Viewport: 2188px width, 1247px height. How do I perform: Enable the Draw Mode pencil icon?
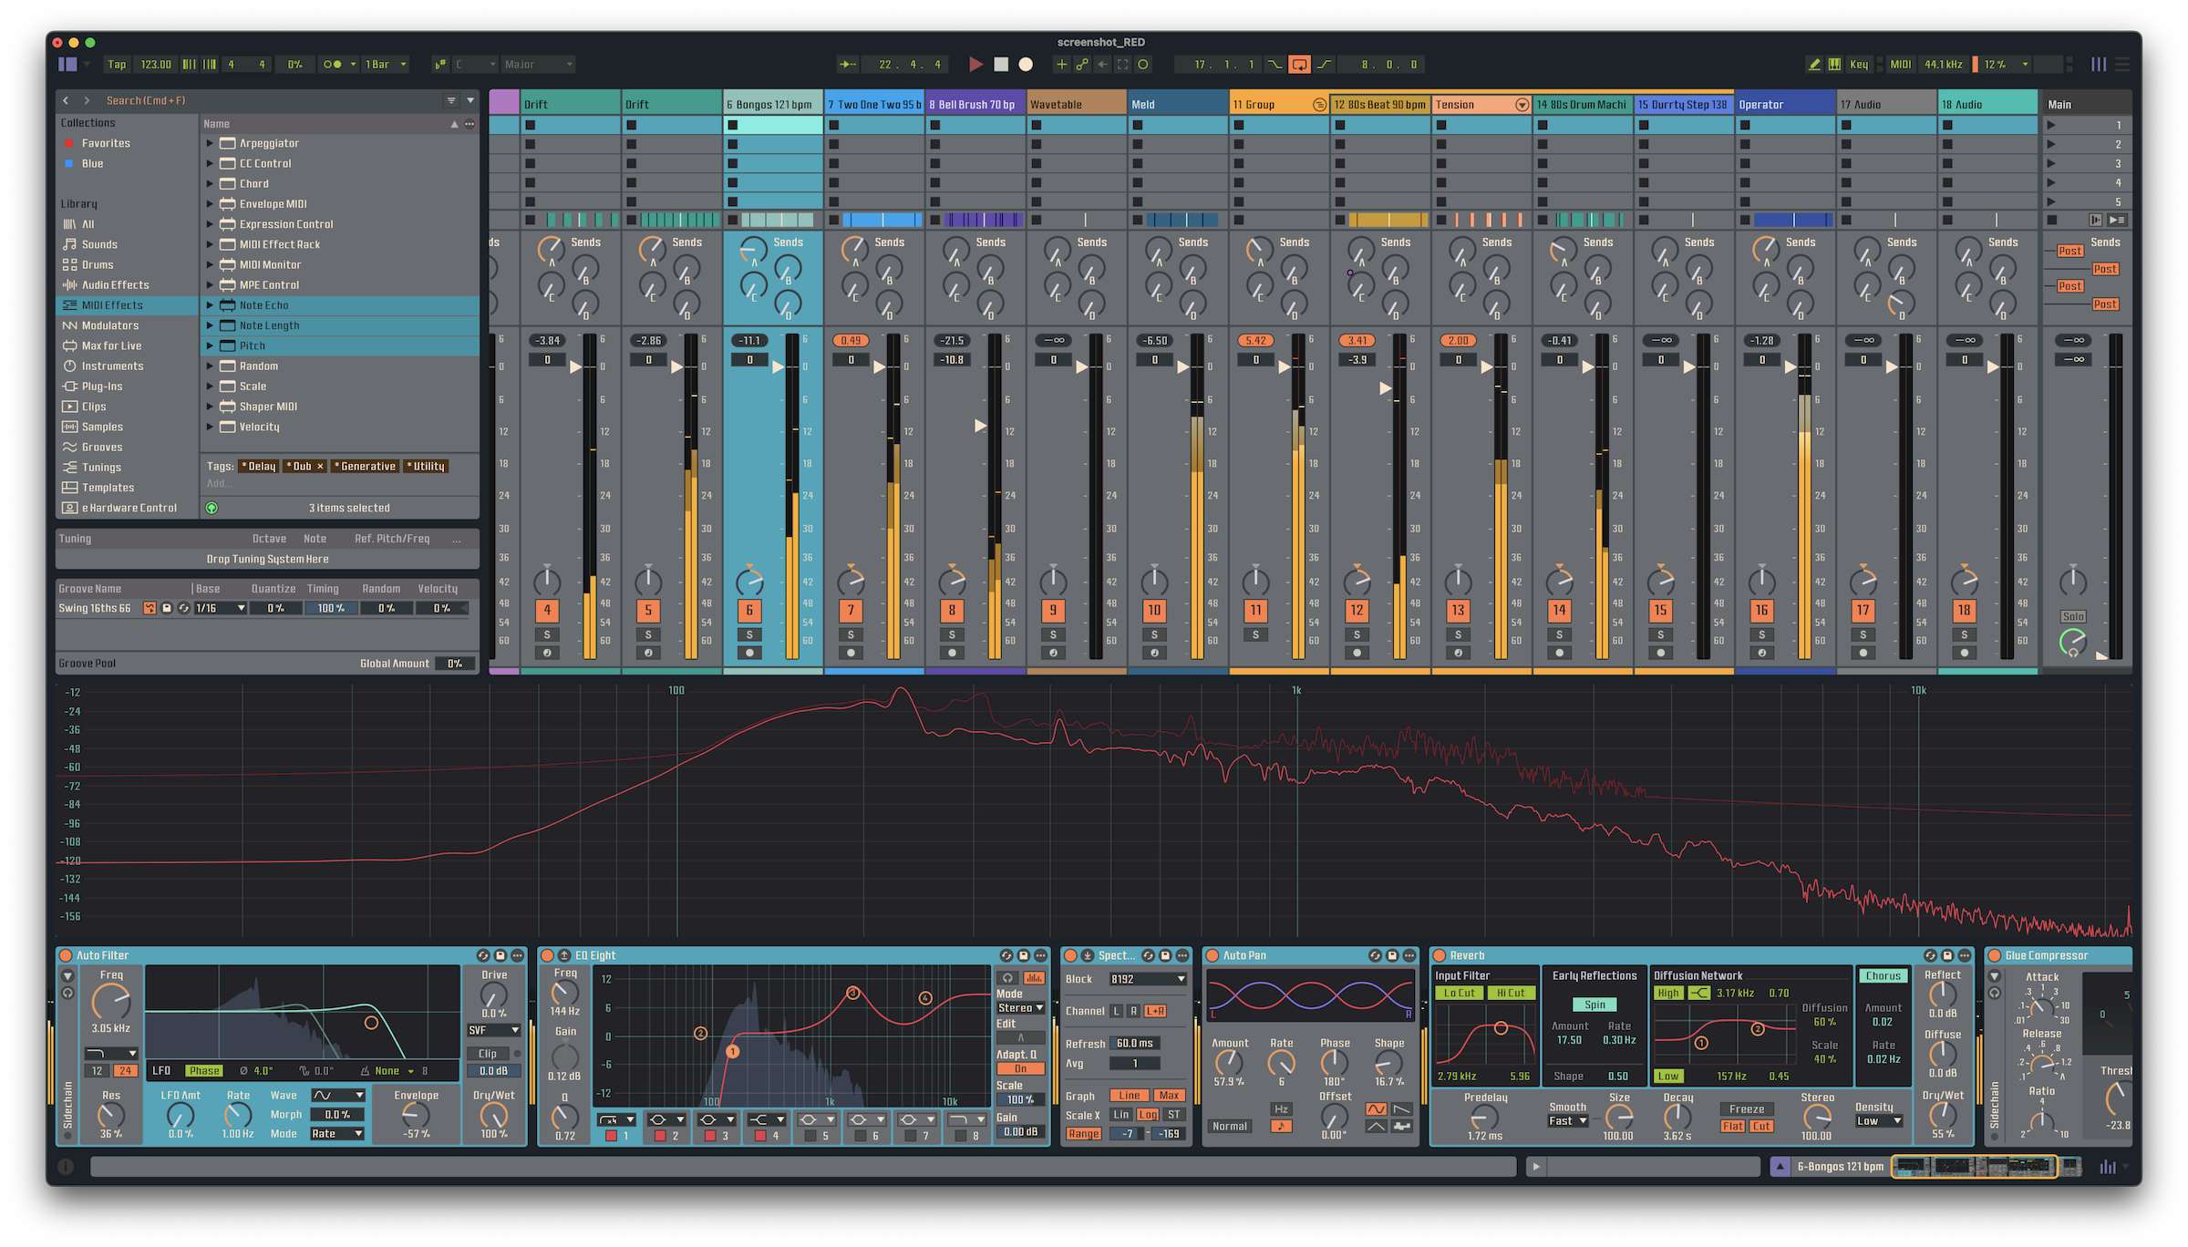[1814, 65]
